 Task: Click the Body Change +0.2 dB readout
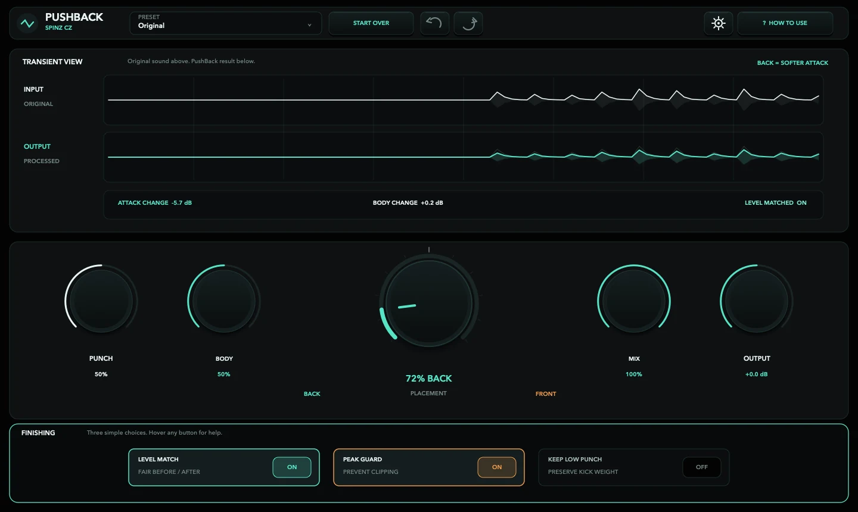click(x=408, y=203)
